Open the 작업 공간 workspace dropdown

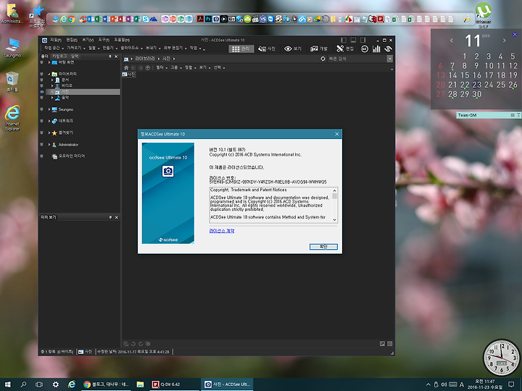[x=53, y=49]
